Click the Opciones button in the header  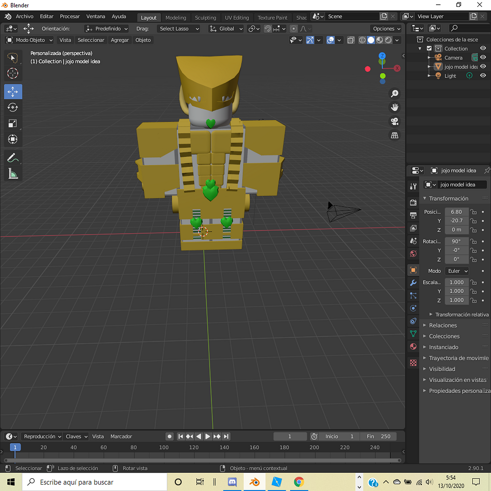[x=386, y=28]
